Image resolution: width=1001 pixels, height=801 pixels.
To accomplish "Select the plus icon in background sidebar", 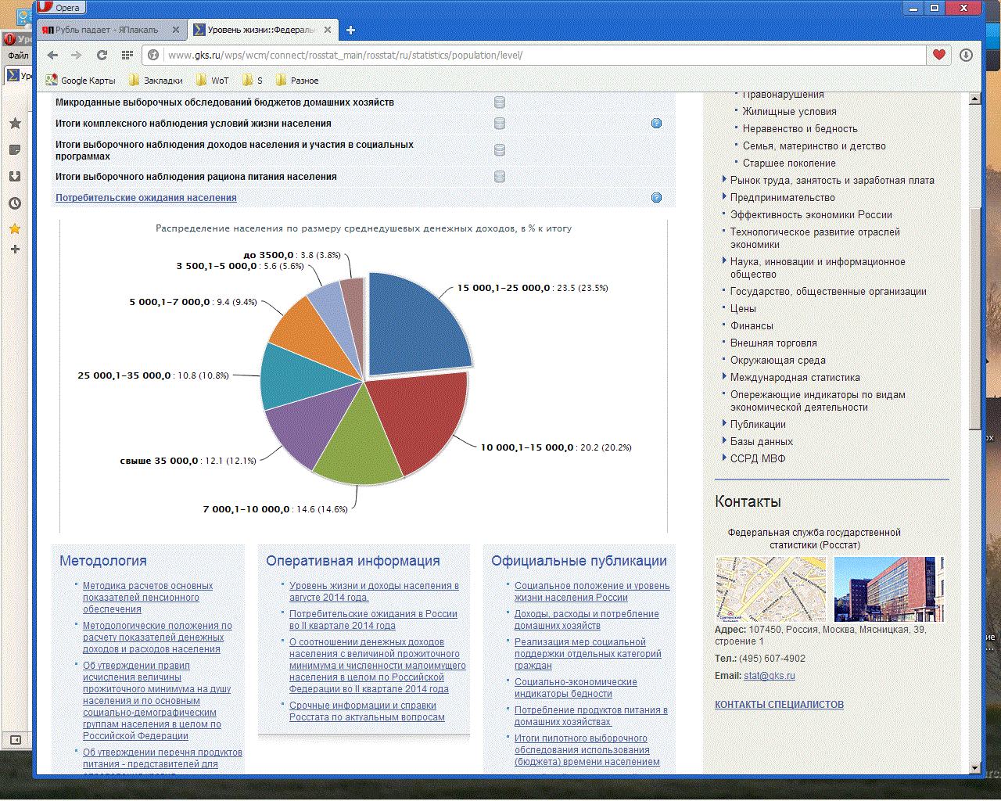I will (15, 250).
